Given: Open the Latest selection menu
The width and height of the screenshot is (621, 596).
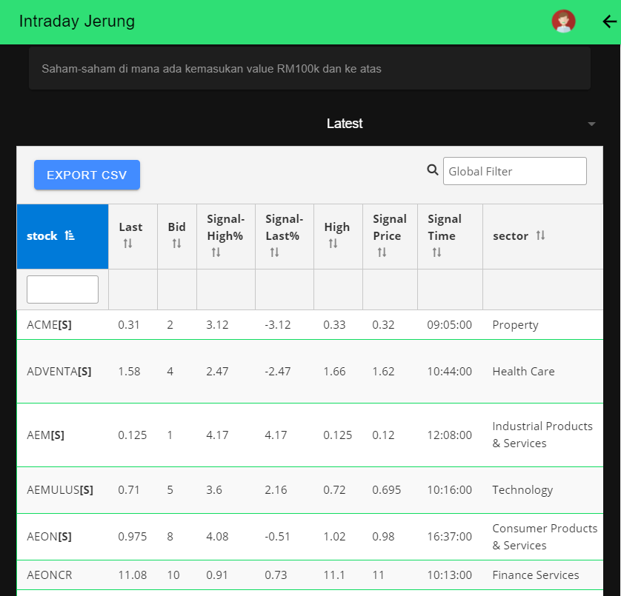Looking at the screenshot, I should coord(345,124).
